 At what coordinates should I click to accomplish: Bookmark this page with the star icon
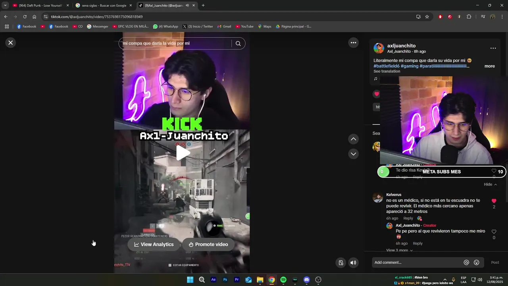(x=427, y=17)
